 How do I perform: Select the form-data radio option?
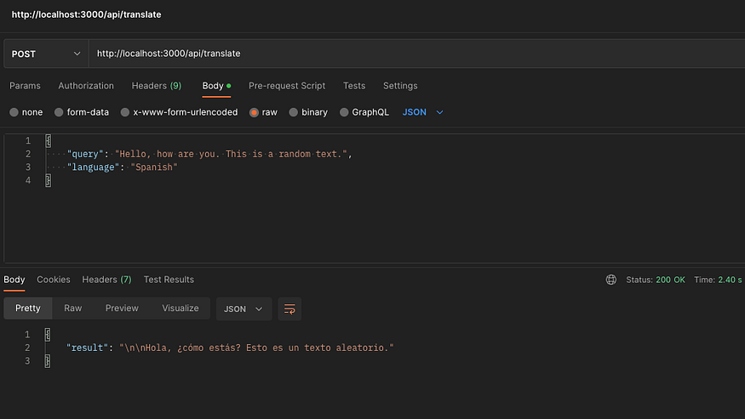pos(59,112)
